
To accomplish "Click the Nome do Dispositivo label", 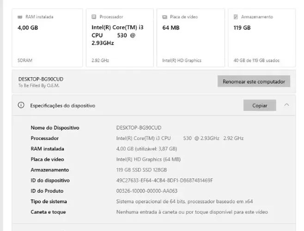I will point(55,128).
